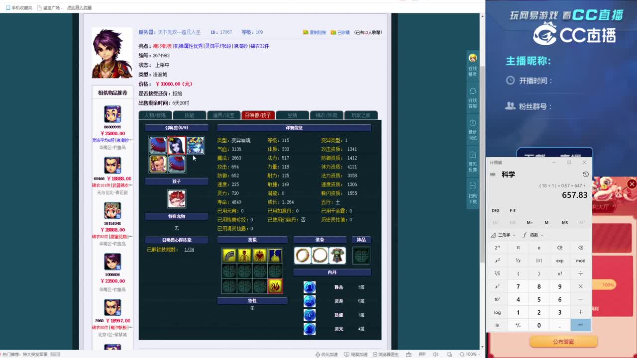Open calculator history panel
Image resolution: width=637 pixels, height=358 pixels.
point(585,175)
